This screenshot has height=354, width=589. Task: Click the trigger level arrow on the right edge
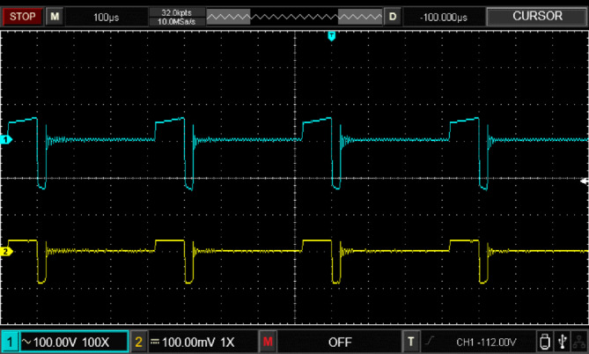point(584,181)
